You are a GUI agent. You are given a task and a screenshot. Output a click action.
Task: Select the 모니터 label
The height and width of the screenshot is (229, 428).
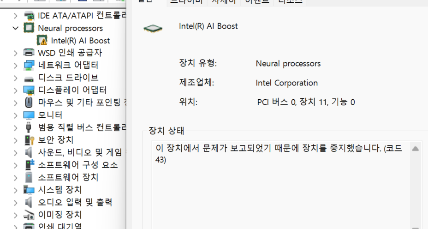click(x=50, y=115)
